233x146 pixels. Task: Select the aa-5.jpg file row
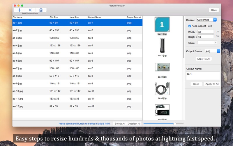pyautogui.click(x=77, y=53)
